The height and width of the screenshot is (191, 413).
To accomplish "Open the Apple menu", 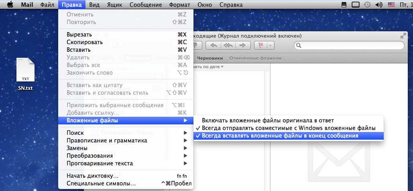I will tap(10, 4).
